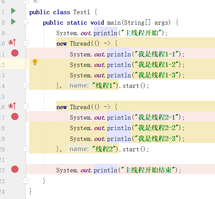Collapse the comment fold marker above class declaration
The image size is (215, 199).
(25, 2)
